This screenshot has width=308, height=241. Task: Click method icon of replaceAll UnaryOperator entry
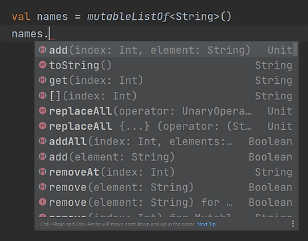coord(43,111)
